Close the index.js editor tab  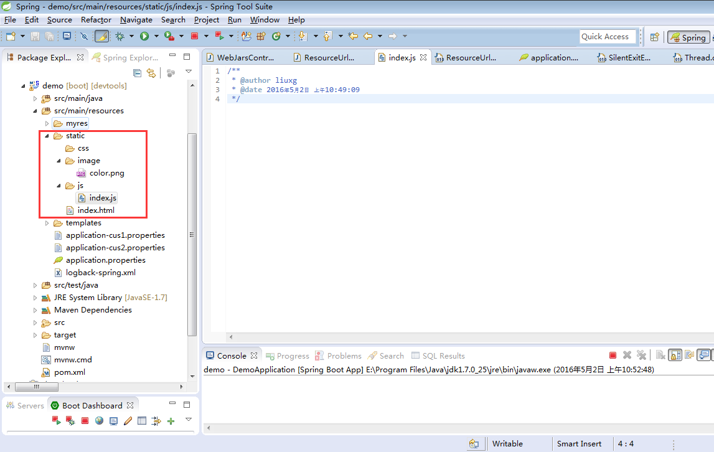[423, 57]
